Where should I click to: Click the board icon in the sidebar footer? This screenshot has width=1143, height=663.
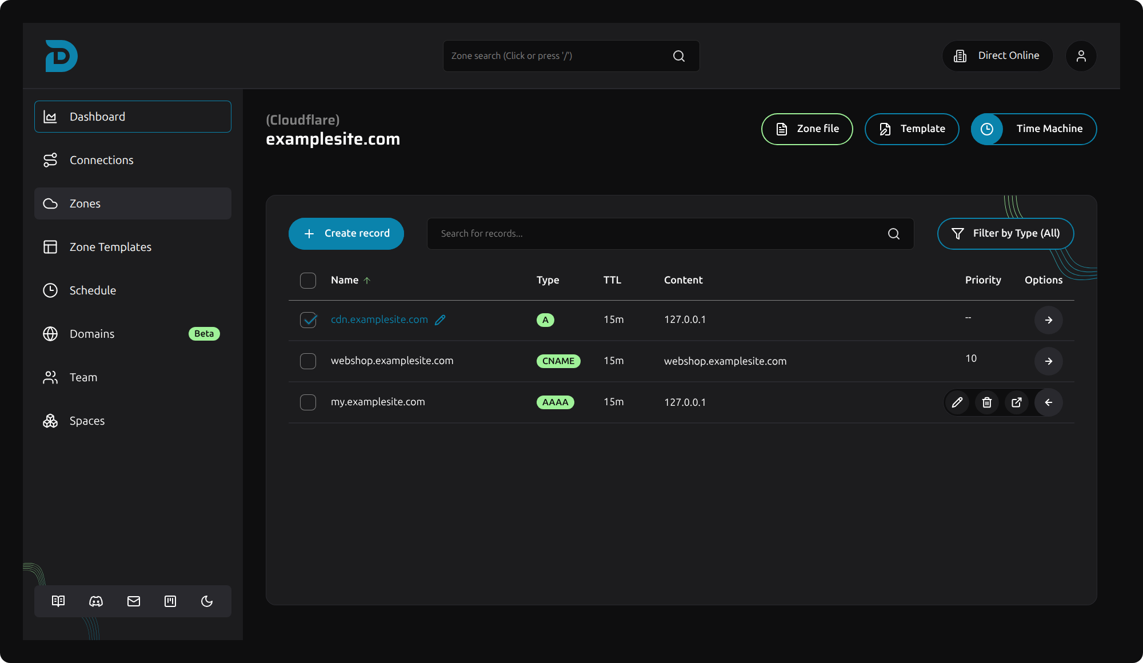coord(170,601)
